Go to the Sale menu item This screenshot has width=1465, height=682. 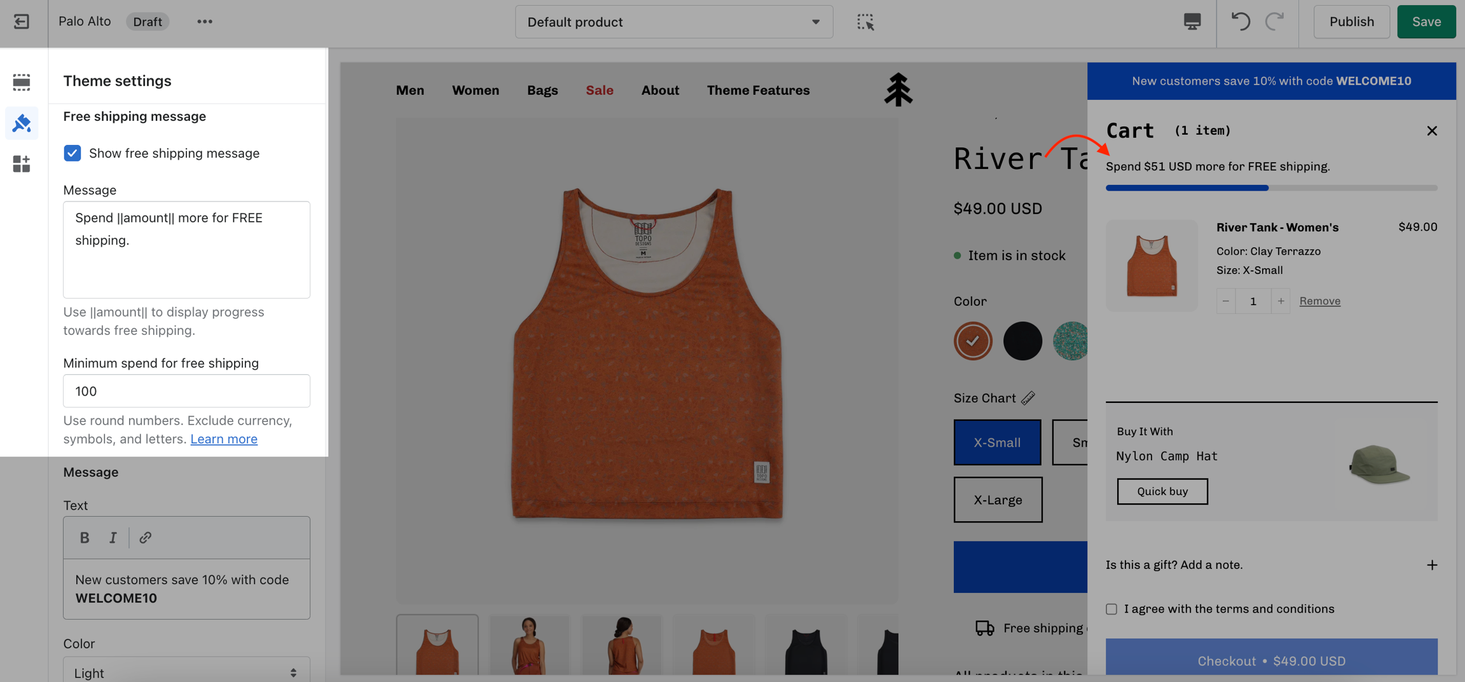tap(599, 90)
